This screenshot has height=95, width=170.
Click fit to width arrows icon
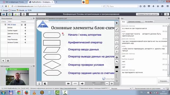[x=107, y=84]
